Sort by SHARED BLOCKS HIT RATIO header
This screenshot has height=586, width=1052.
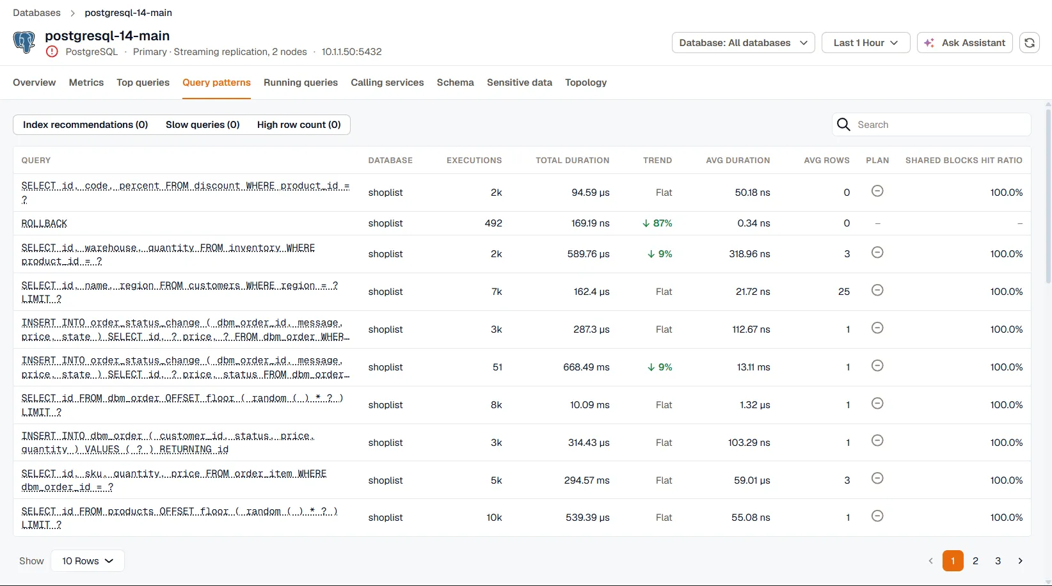pyautogui.click(x=964, y=161)
